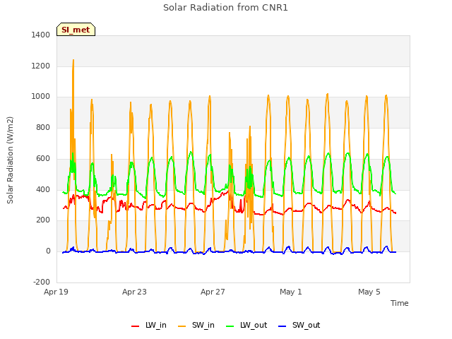Viewport: 452px width, 339px height.
Task: Toggle the LW_in legend entry
Action: point(149,326)
